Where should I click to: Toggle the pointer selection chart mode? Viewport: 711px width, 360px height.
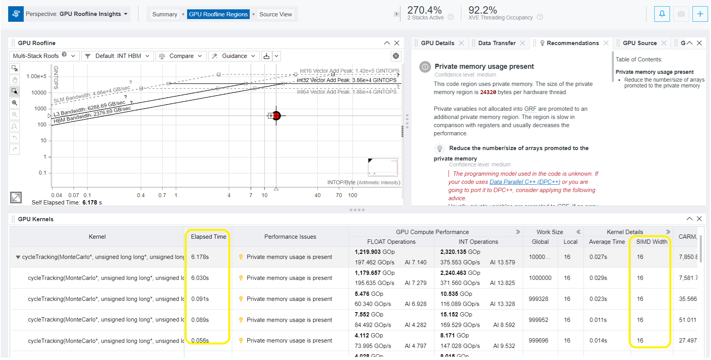point(14,68)
